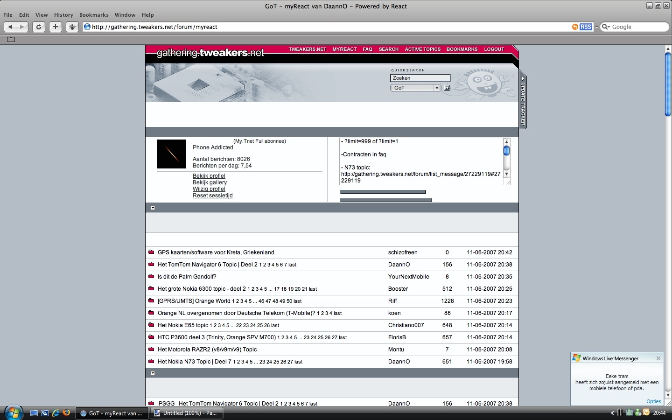Launch Internet Explorer from quick launch
The height and width of the screenshot is (420, 672).
coord(56,413)
